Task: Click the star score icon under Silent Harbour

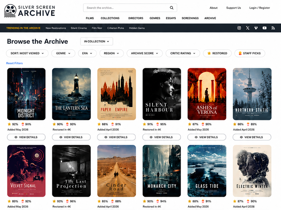Action: point(145,124)
